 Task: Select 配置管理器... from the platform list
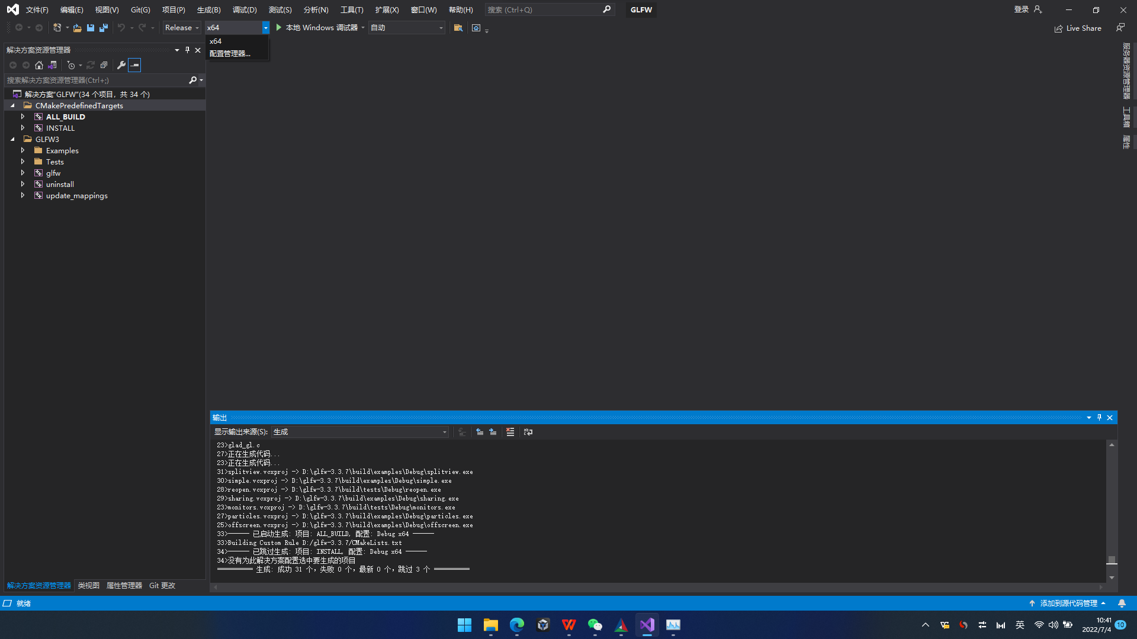point(230,53)
